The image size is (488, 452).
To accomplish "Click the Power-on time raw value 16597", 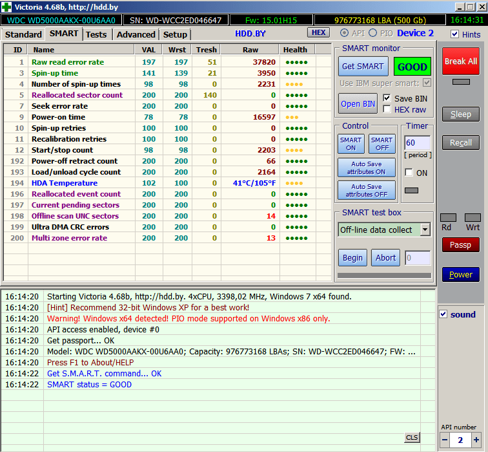I will click(x=264, y=117).
